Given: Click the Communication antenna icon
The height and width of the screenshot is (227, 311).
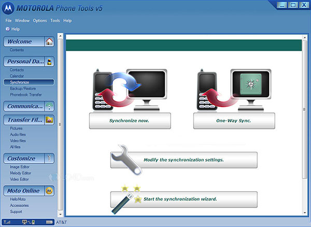Looking at the screenshot, I should point(49,106).
